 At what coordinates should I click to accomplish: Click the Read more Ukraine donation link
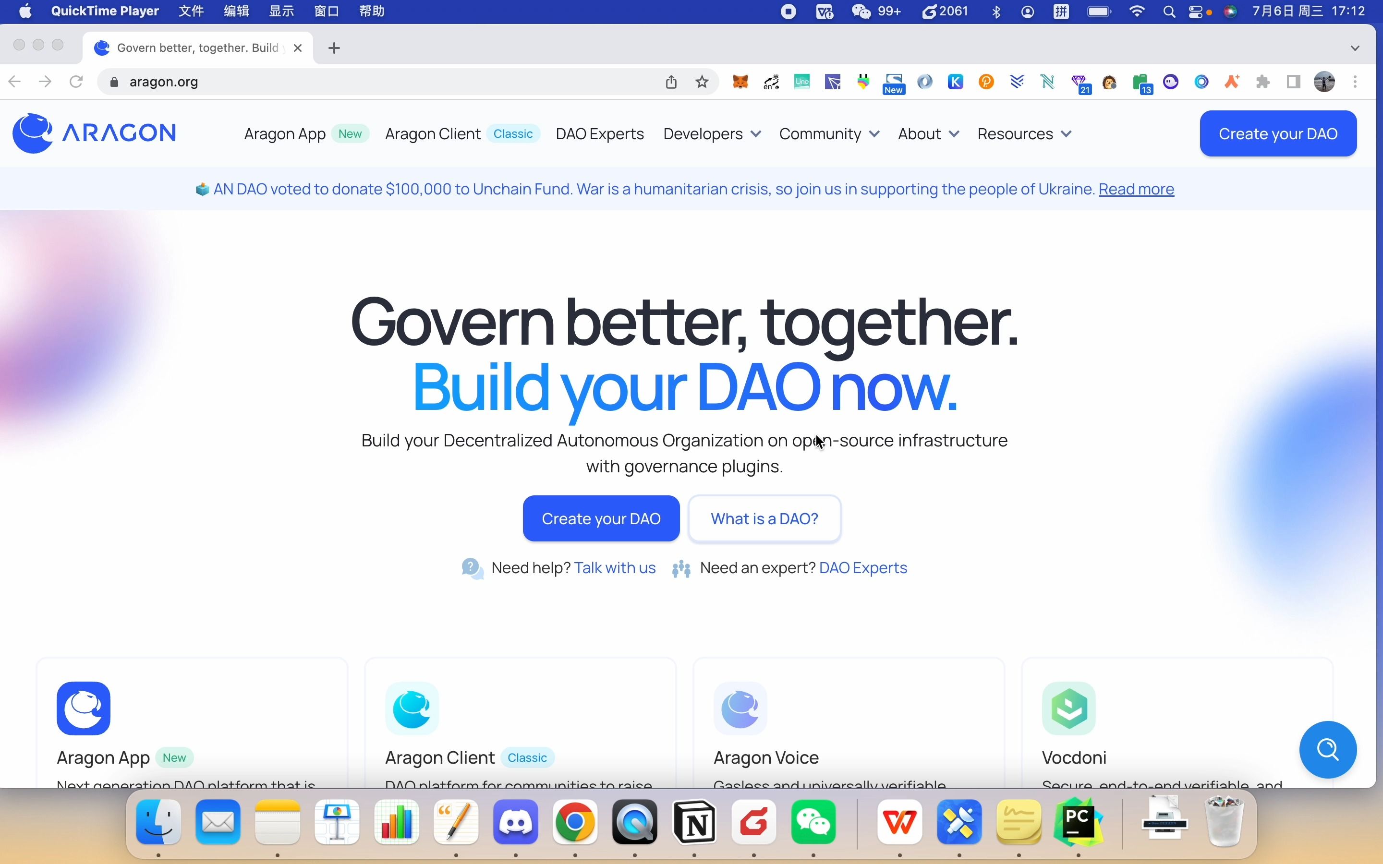coord(1135,188)
